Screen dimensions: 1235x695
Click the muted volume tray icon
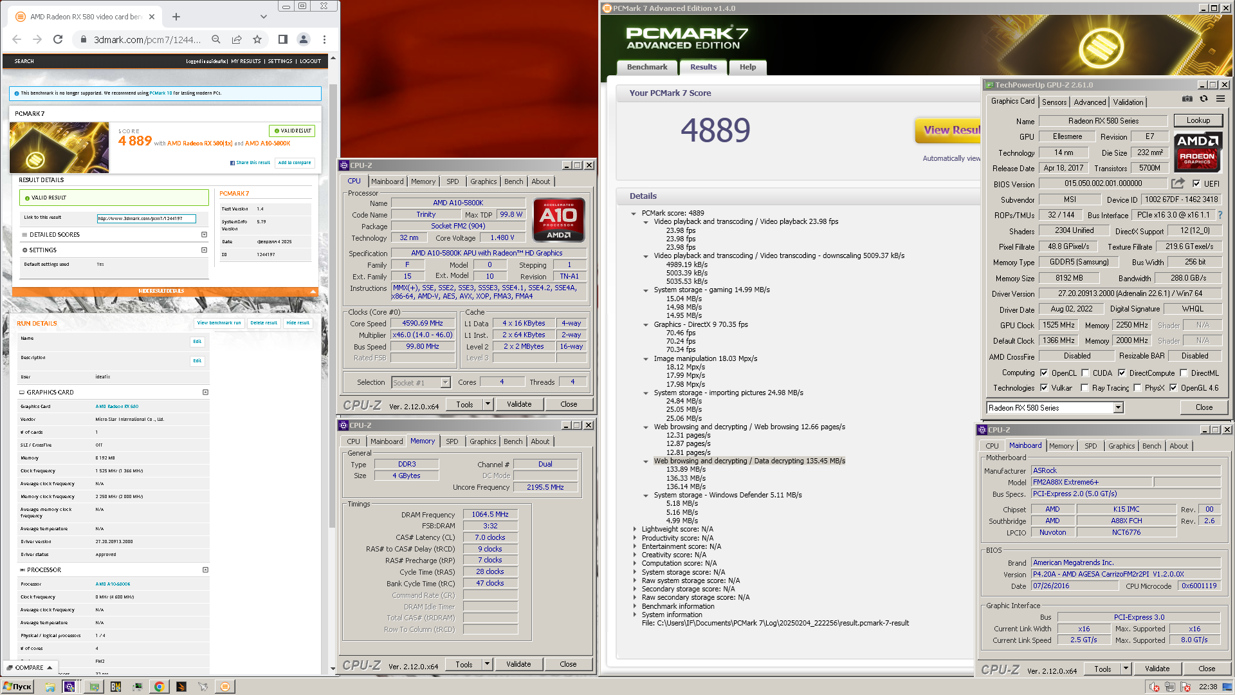click(1155, 687)
